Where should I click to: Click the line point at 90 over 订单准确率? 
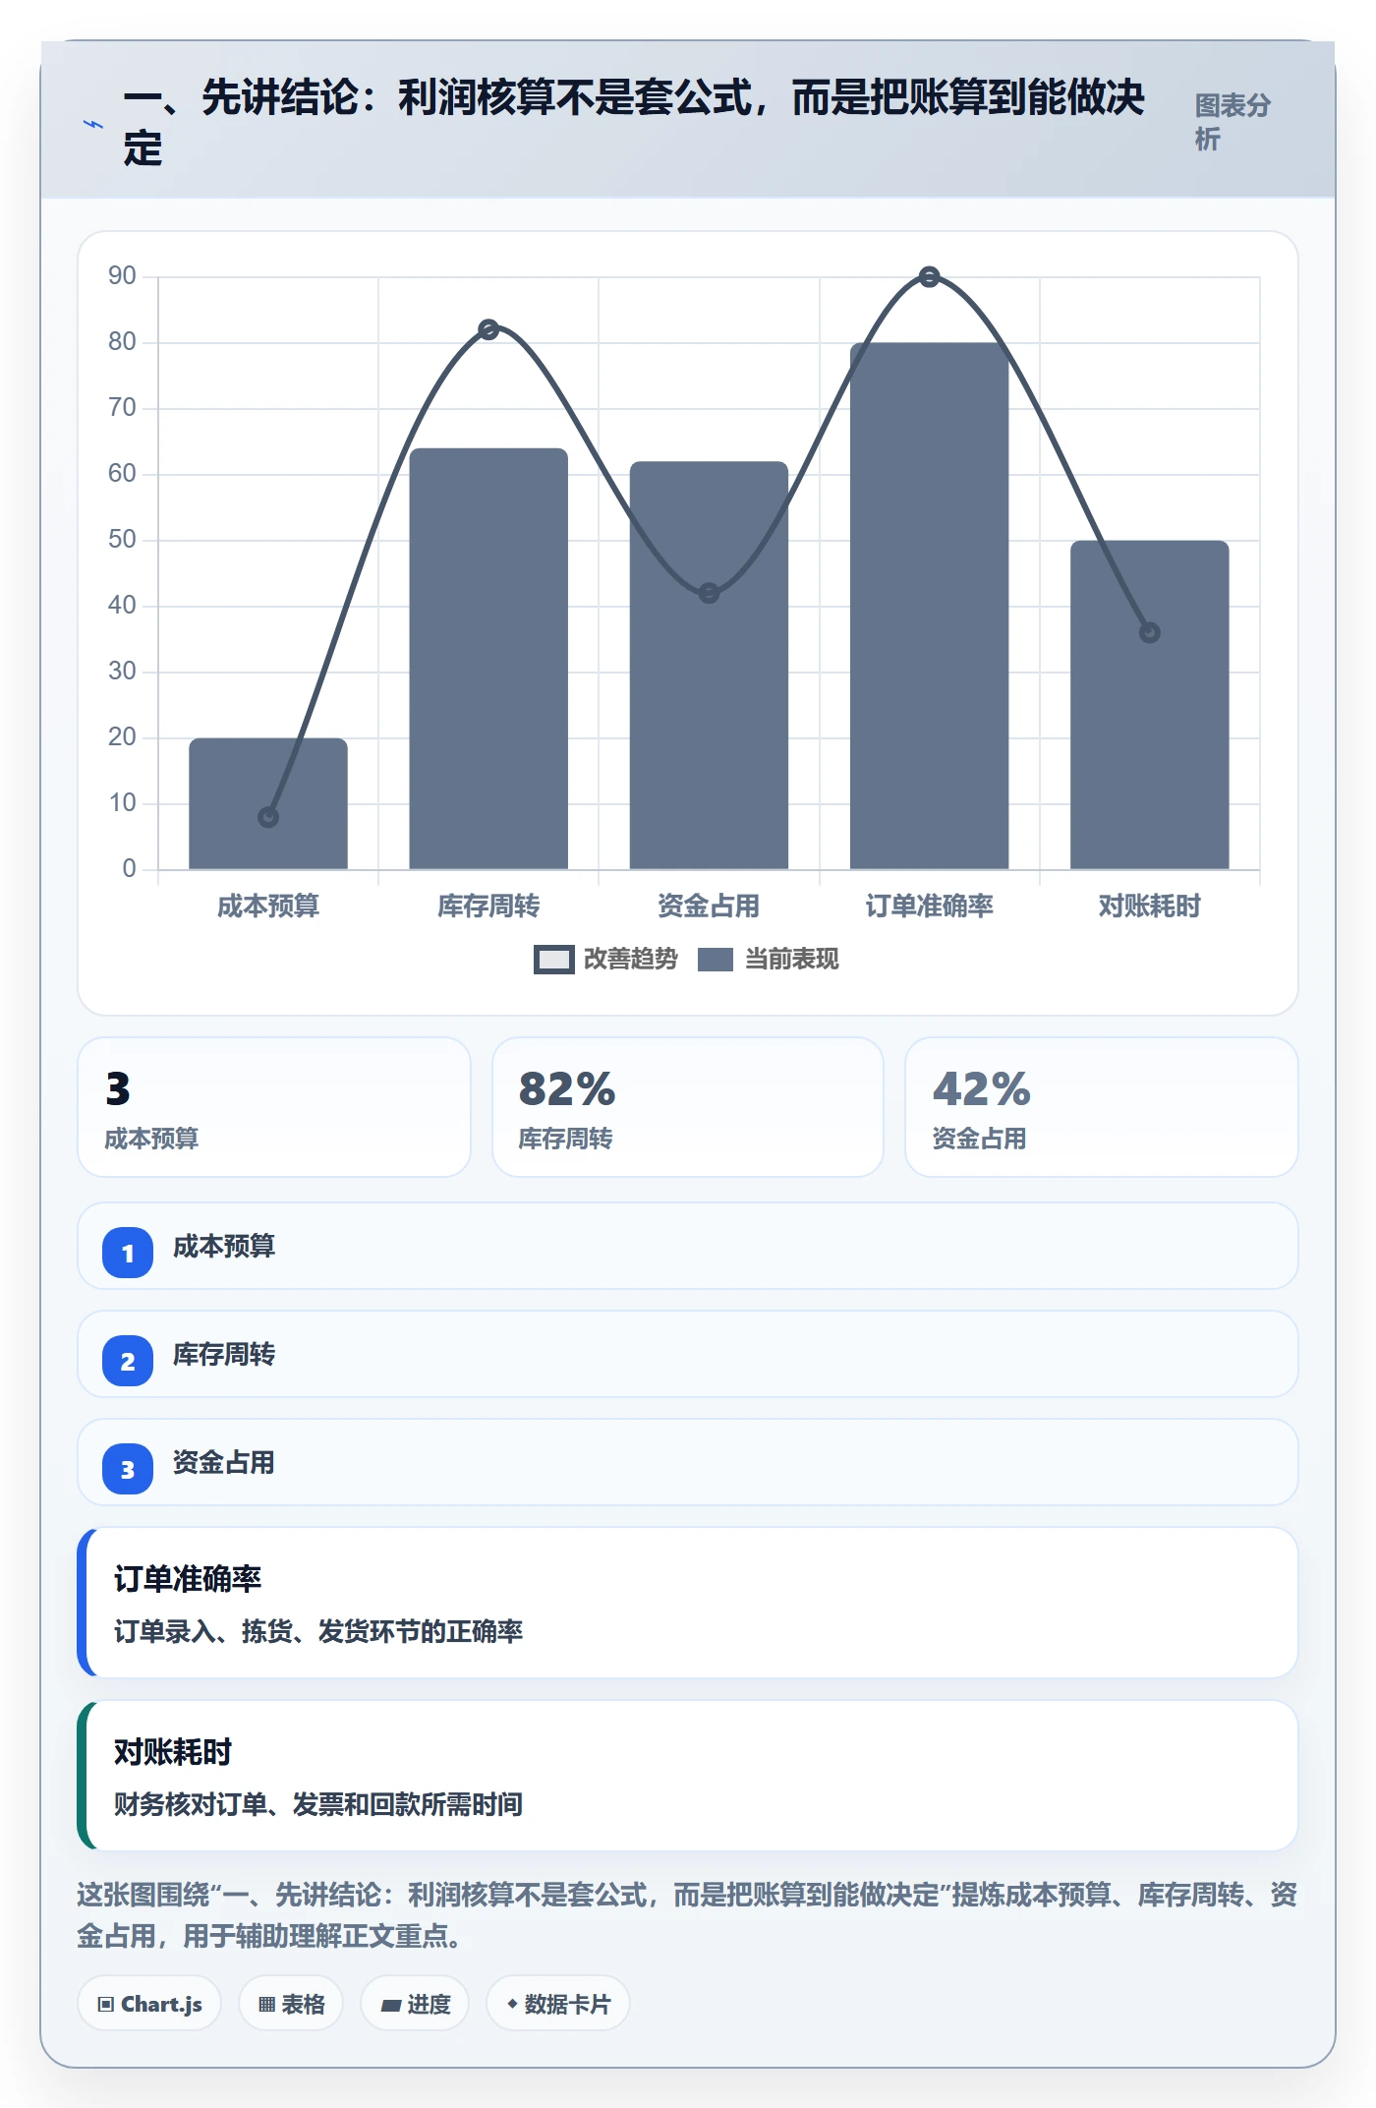(929, 277)
